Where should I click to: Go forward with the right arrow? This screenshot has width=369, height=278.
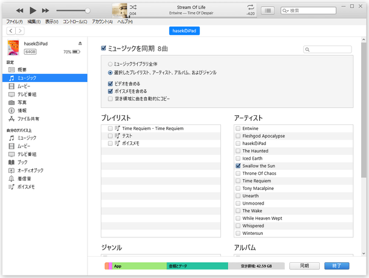[x=20, y=31]
